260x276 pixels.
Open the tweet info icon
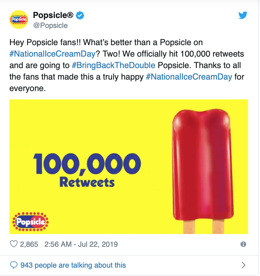click(x=243, y=244)
